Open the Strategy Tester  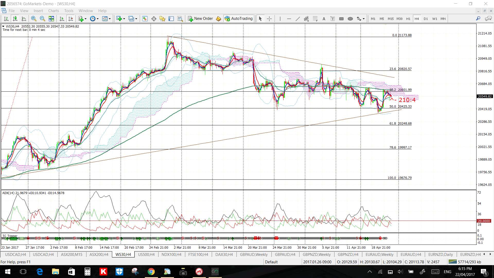tap(180, 19)
